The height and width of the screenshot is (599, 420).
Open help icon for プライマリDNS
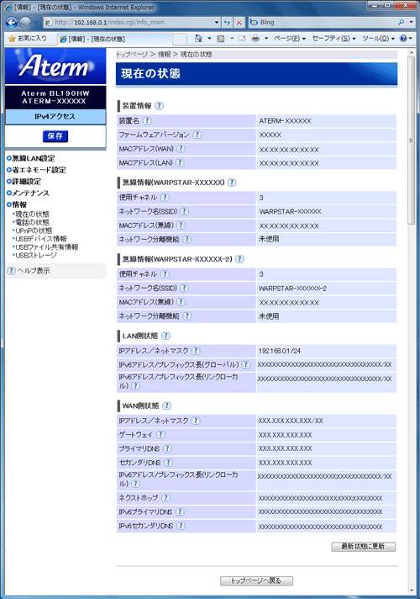(167, 448)
